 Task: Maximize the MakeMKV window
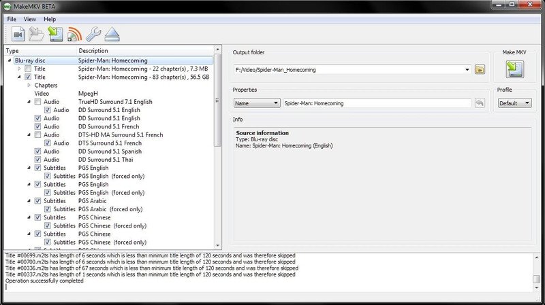512,5
